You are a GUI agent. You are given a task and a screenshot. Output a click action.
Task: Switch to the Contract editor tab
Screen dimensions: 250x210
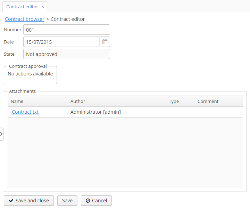22,7
